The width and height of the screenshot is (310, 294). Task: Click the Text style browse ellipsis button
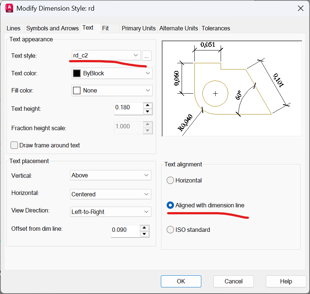tap(147, 56)
